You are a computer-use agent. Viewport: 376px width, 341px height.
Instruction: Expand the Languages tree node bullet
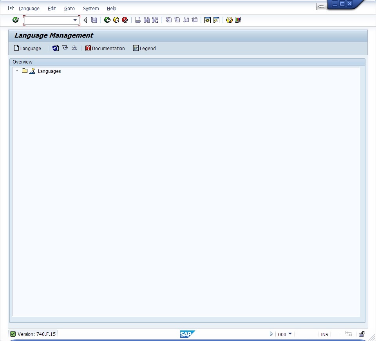pyautogui.click(x=17, y=71)
